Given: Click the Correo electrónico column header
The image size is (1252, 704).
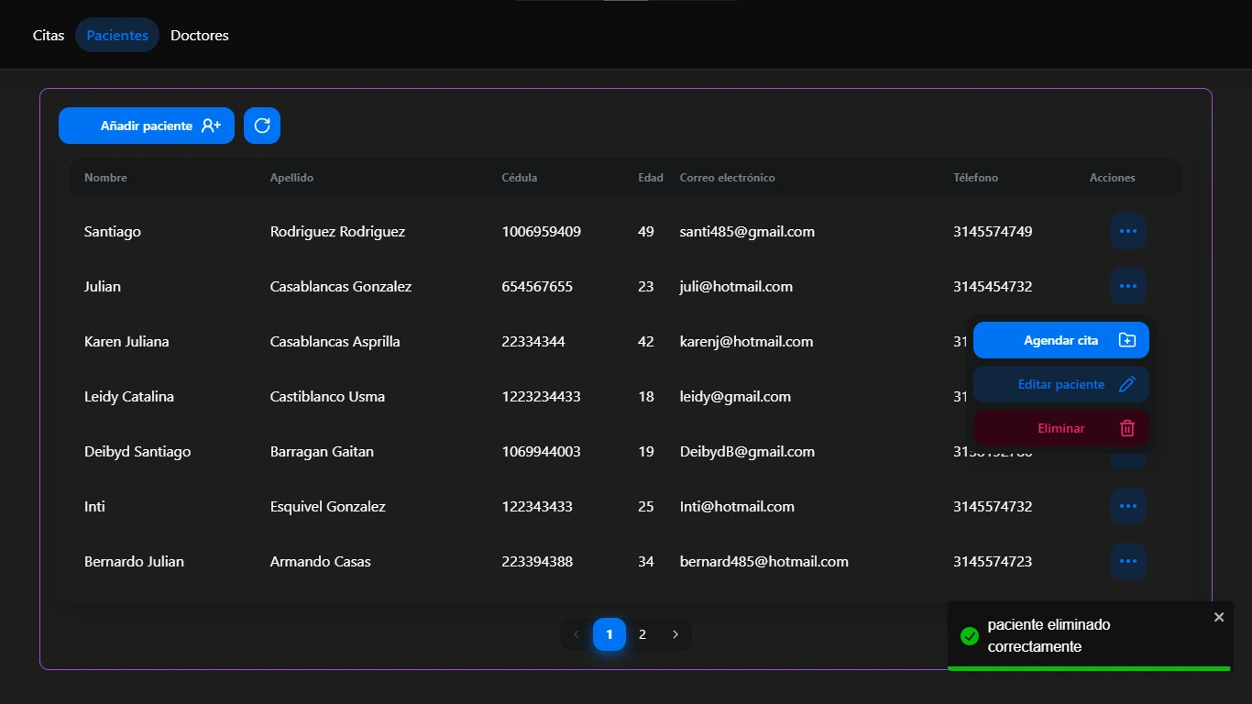Looking at the screenshot, I should (x=728, y=178).
